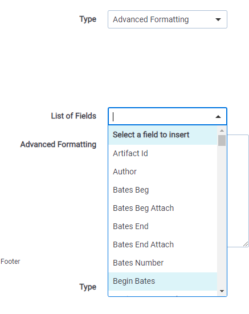This screenshot has height=314, width=249.
Task: Click the field list scroll up arrow
Action: (222, 131)
